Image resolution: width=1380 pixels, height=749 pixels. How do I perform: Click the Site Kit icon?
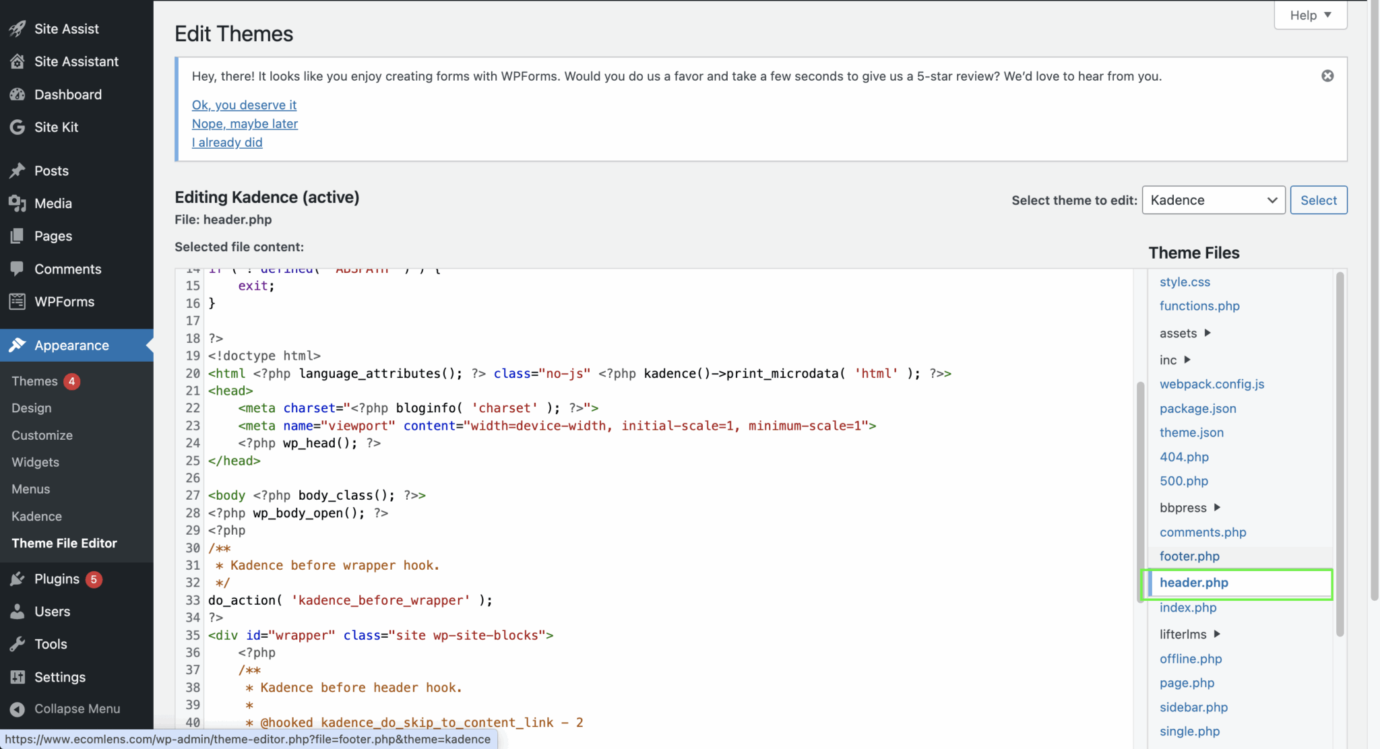(x=18, y=127)
